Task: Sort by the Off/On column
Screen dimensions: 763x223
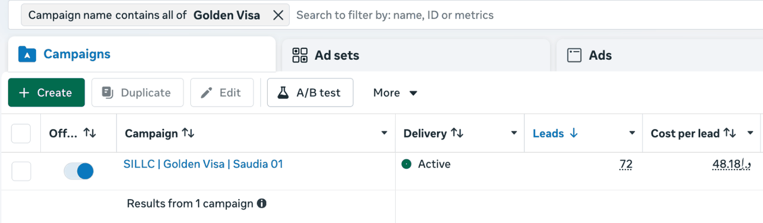Action: coord(90,133)
